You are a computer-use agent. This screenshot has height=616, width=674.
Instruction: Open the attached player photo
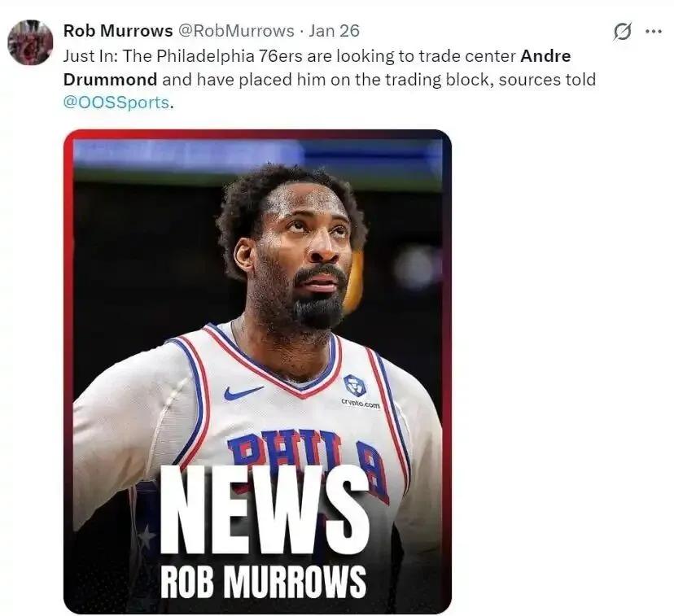click(x=257, y=372)
